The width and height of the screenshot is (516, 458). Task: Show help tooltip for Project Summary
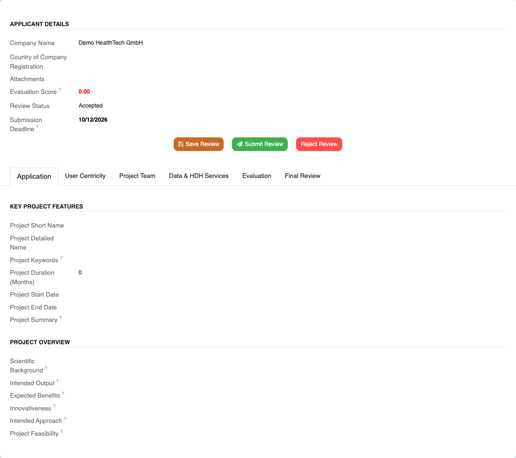[61, 318]
